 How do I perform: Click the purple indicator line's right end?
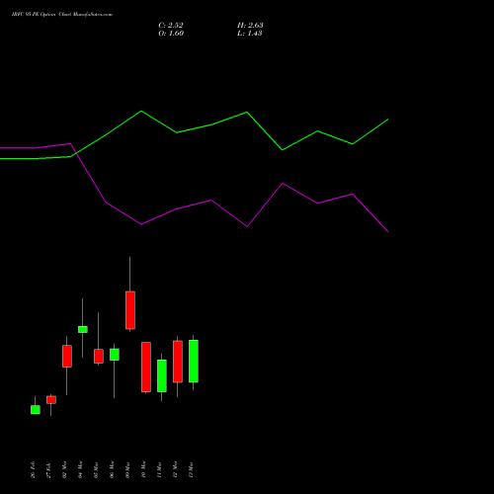(388, 231)
